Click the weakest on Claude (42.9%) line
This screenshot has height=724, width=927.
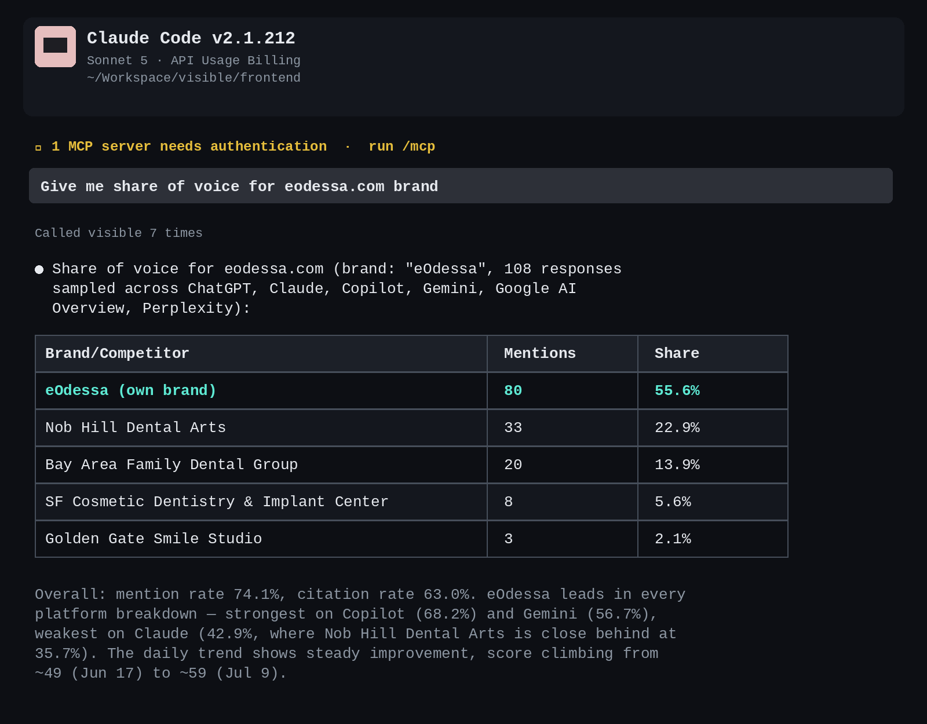point(355,634)
